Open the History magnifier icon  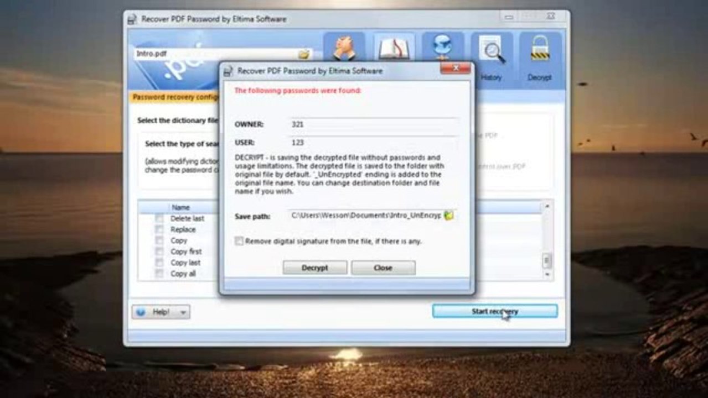pyautogui.click(x=491, y=50)
